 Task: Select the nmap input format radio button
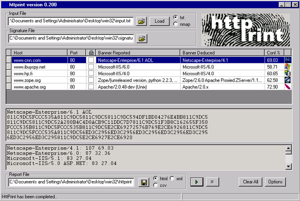pos(175,24)
